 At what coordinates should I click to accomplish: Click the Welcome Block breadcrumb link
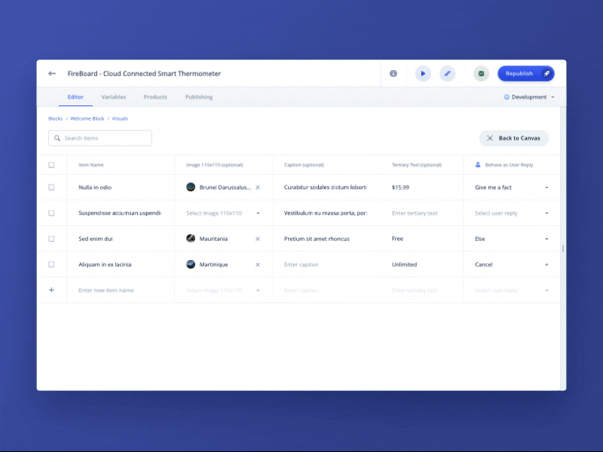[87, 118]
